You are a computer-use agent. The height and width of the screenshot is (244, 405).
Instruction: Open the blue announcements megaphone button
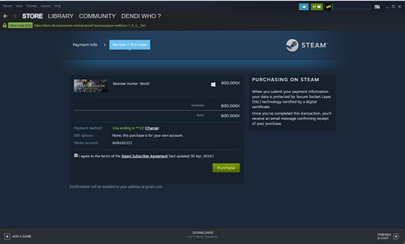tap(304, 7)
